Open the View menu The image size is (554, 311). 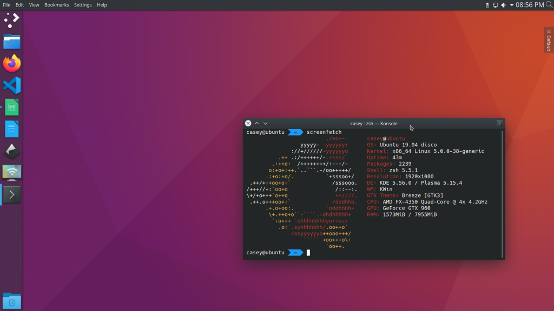34,5
